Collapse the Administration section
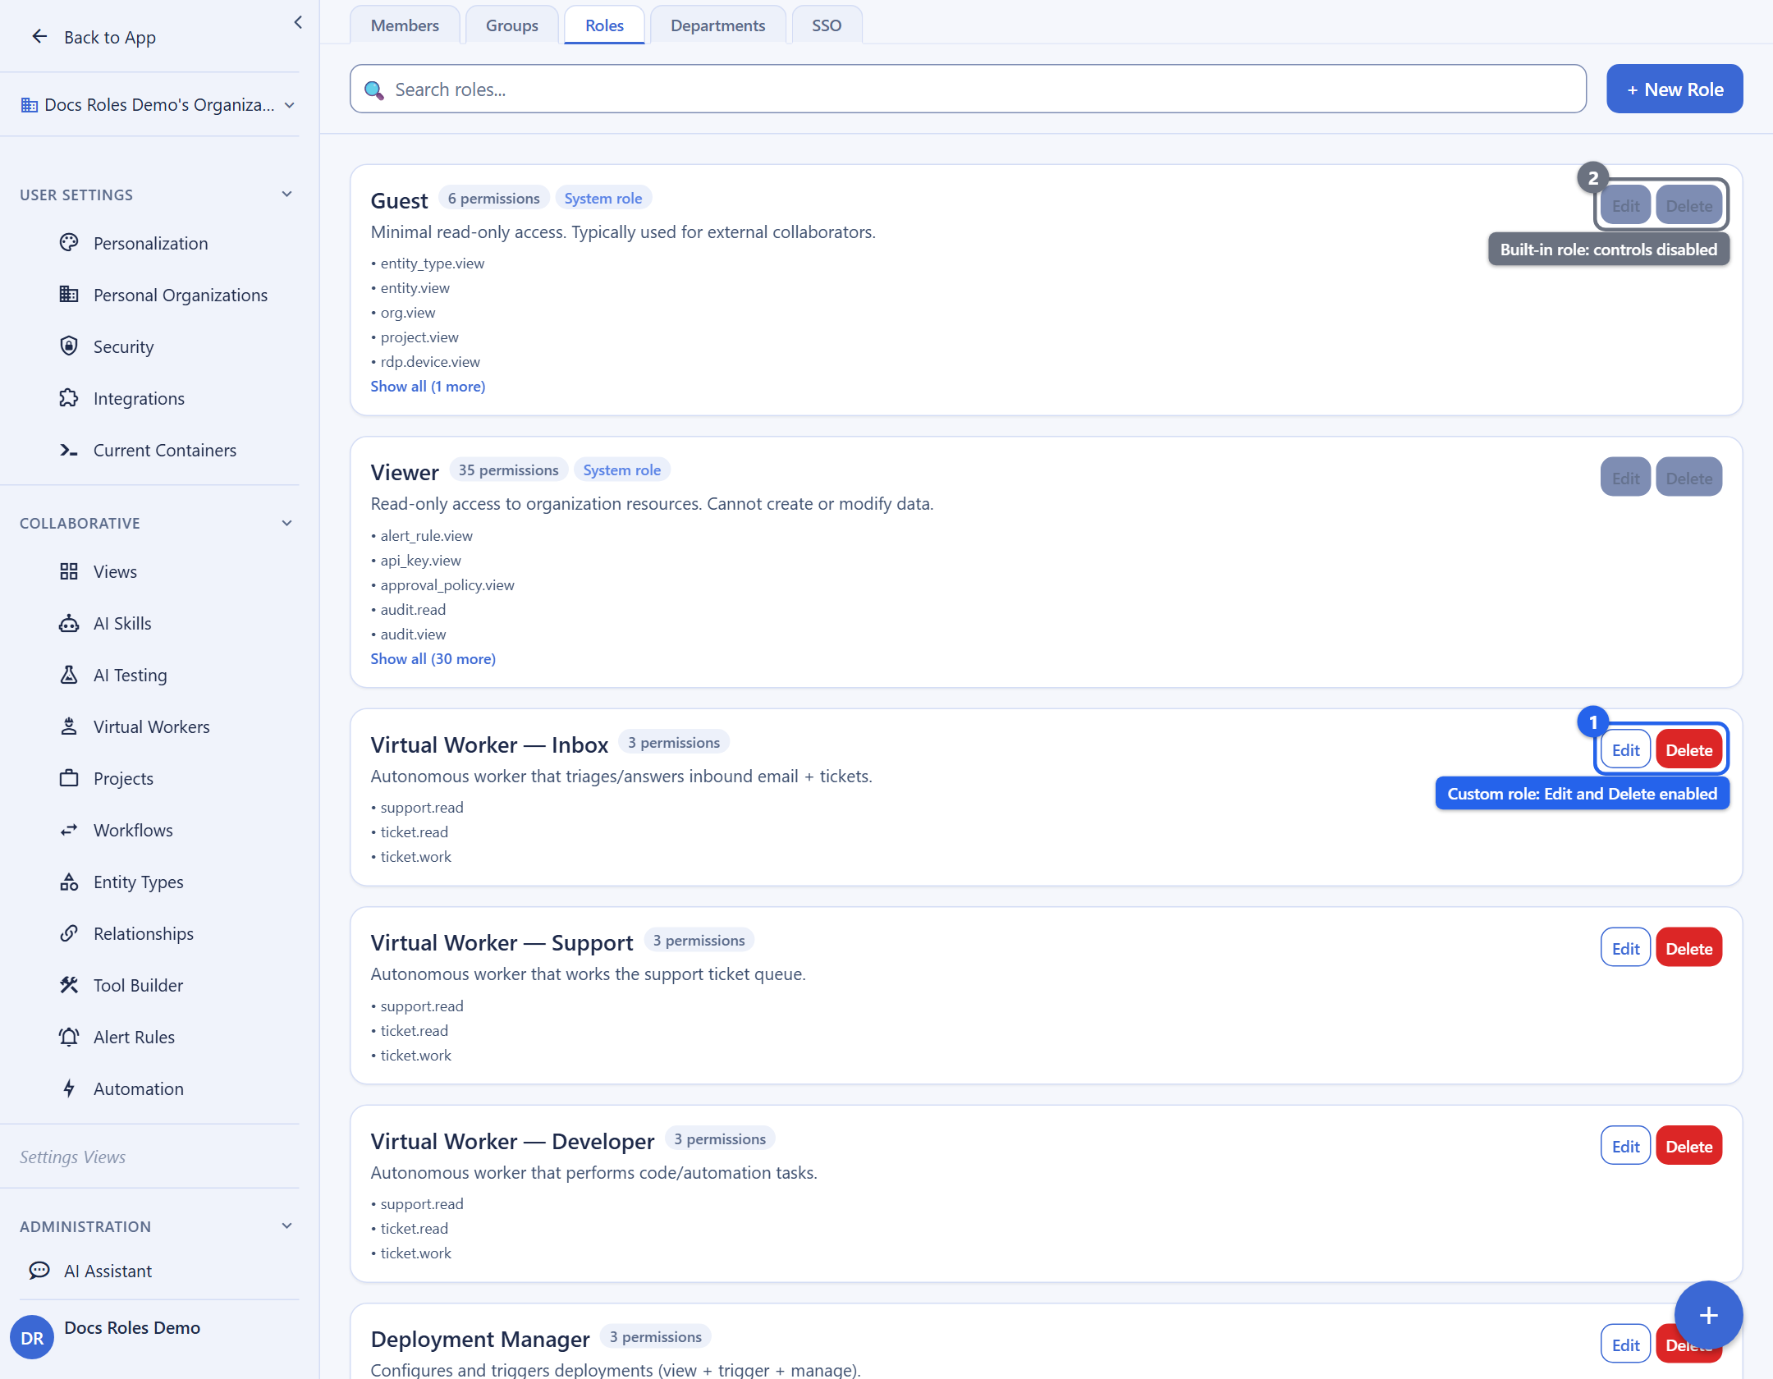1773x1379 pixels. point(286,1226)
